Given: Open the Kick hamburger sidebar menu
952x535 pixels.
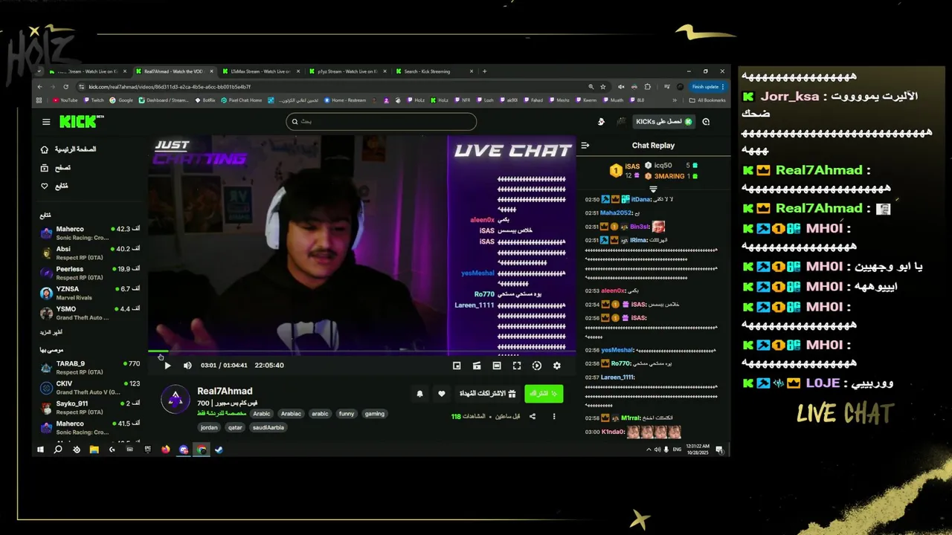Looking at the screenshot, I should pyautogui.click(x=46, y=122).
